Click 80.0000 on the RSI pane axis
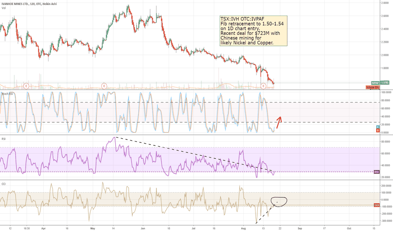 [x=386, y=142]
